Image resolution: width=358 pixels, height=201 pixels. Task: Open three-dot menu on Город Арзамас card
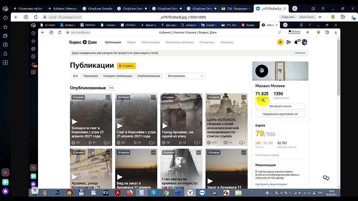coord(198,97)
